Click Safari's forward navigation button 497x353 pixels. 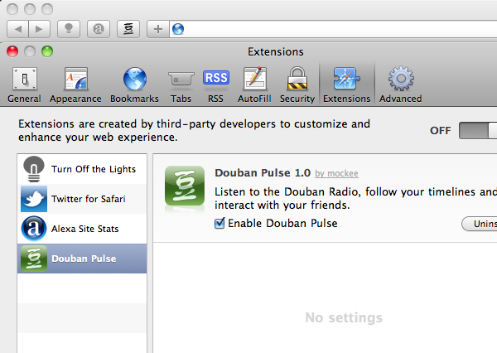point(39,29)
